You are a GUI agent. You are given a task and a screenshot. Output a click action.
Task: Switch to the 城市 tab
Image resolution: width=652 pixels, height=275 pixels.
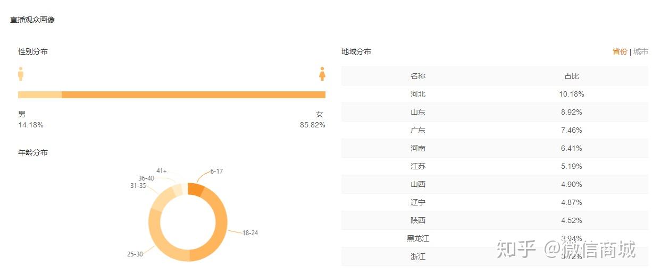pos(641,51)
